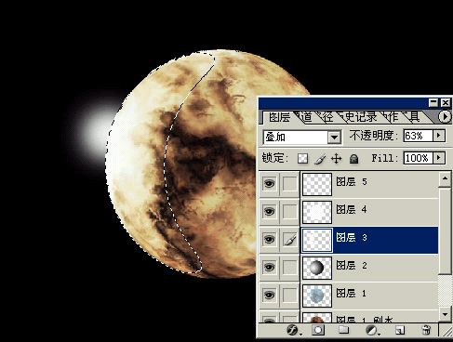Hide 图层 2 using its eye icon

click(269, 267)
